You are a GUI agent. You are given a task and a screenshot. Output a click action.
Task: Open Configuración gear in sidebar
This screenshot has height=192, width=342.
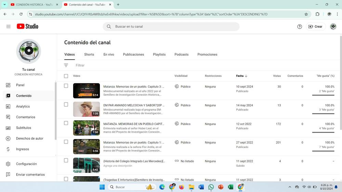click(x=26, y=164)
